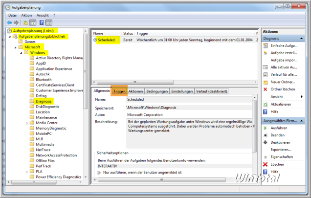Sort by the Status column header
This screenshot has width=311, height=198.
click(x=128, y=33)
